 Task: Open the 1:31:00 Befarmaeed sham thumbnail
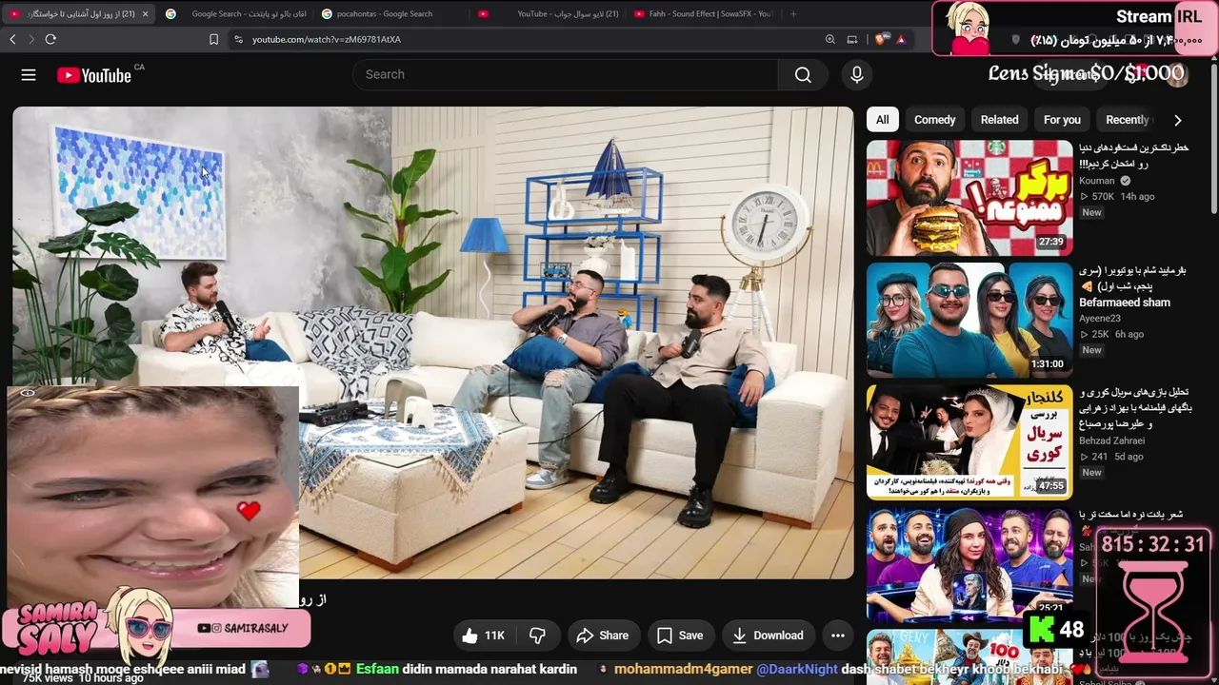pyautogui.click(x=969, y=321)
